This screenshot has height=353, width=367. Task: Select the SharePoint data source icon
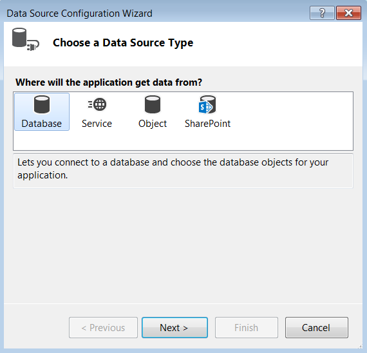207,104
